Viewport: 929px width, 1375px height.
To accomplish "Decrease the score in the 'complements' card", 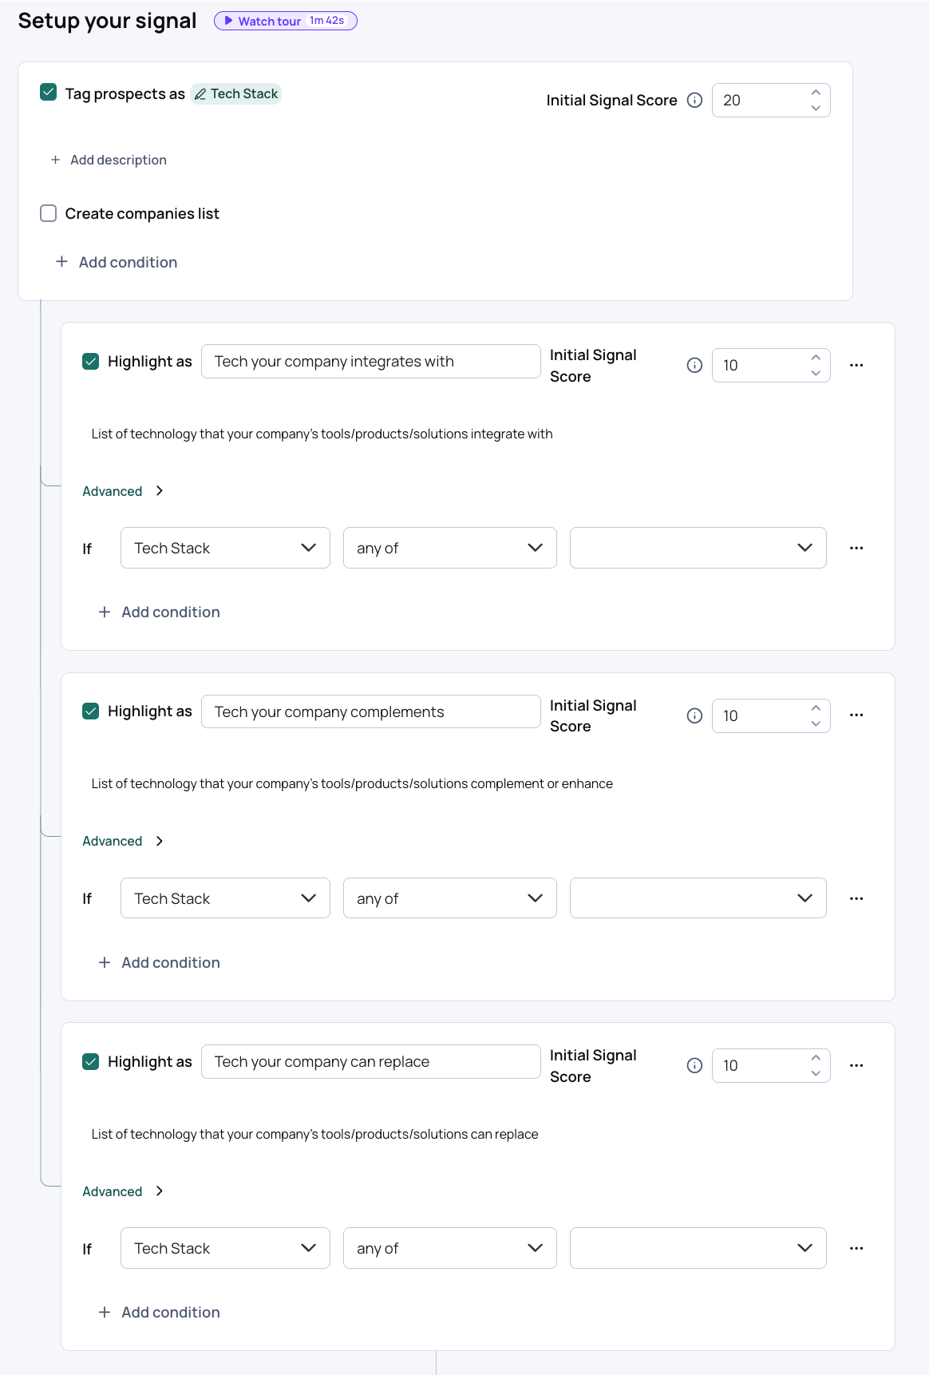I will point(816,723).
